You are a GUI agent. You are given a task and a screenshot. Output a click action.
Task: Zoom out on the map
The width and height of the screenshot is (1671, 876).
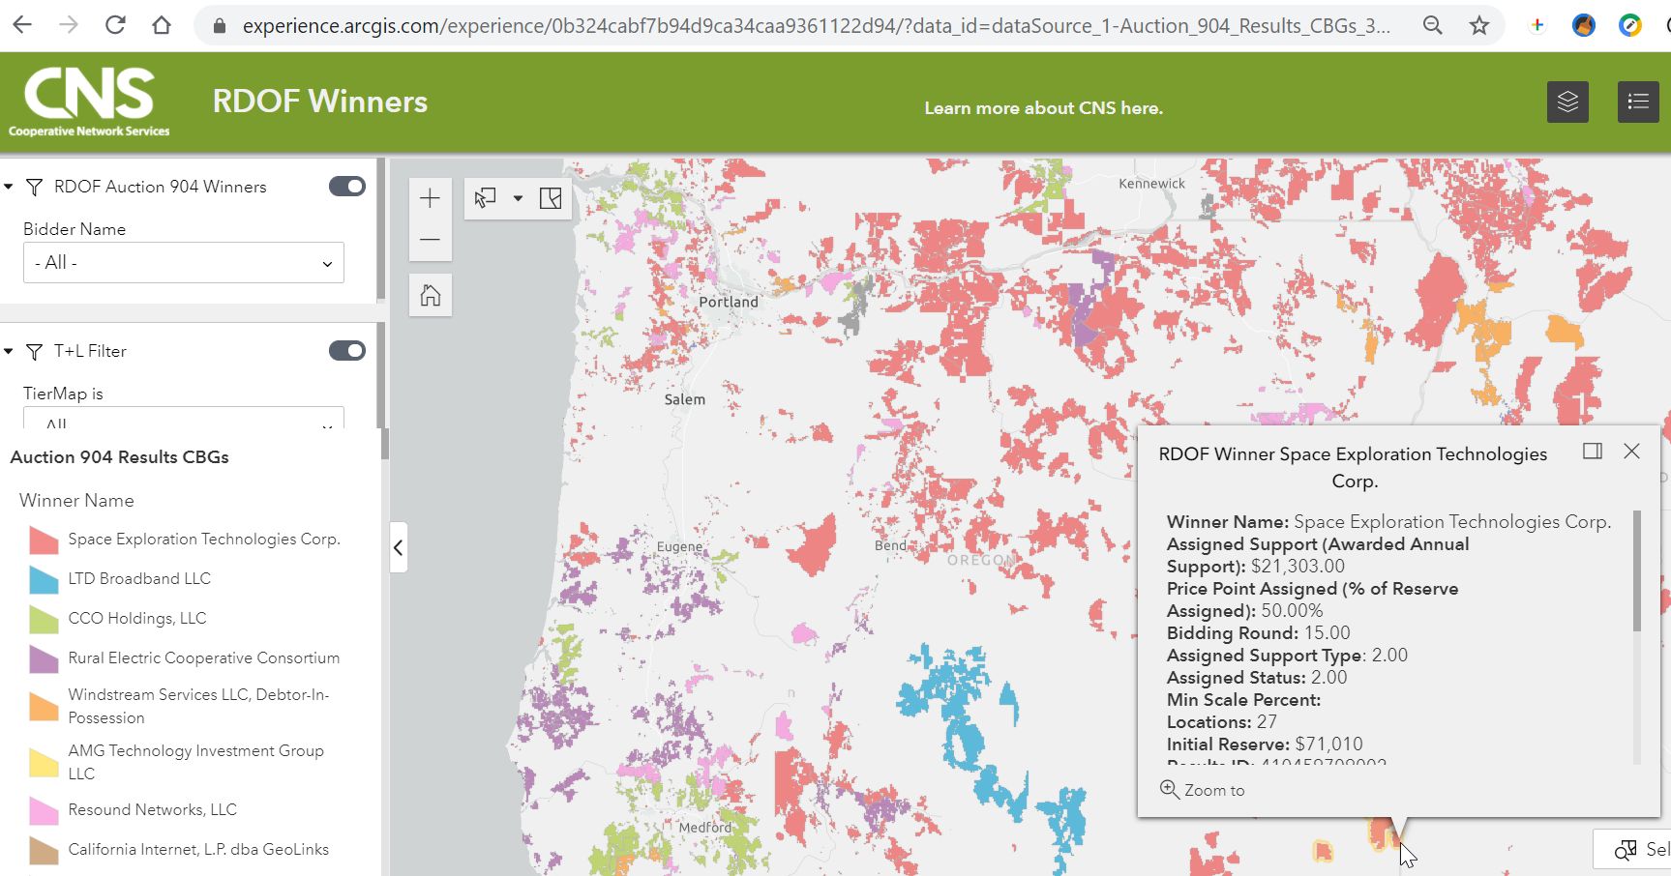(x=431, y=240)
